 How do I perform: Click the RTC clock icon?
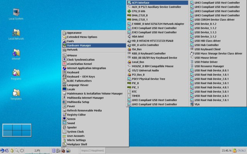point(129,92)
